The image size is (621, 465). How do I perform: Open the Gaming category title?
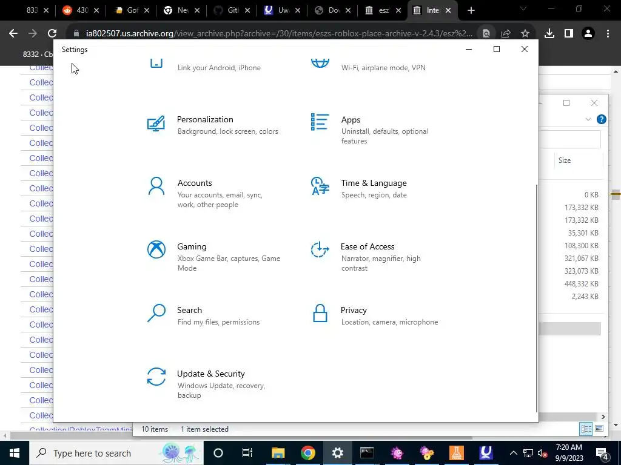click(x=192, y=247)
